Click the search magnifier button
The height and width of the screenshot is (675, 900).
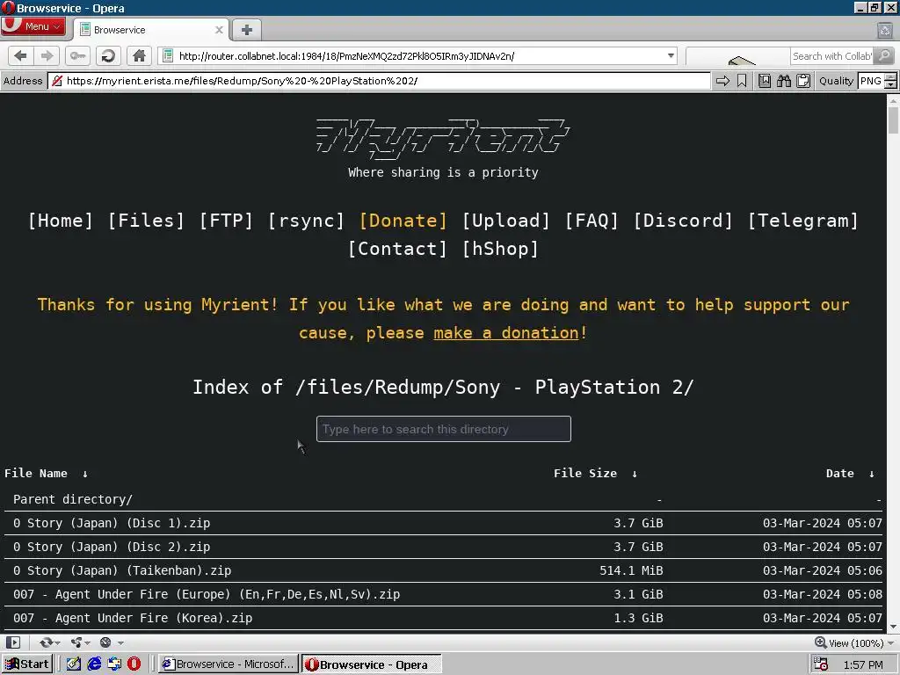(x=884, y=55)
